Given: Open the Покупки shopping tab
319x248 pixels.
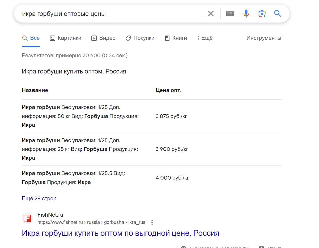Looking at the screenshot, I should [140, 38].
